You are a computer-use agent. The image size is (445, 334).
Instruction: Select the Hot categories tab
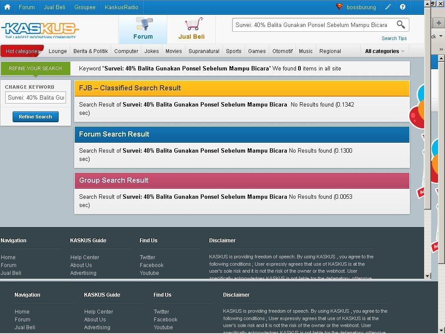(23, 51)
